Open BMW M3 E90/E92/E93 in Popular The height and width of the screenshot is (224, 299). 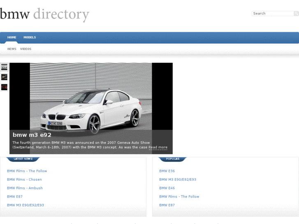click(x=178, y=180)
